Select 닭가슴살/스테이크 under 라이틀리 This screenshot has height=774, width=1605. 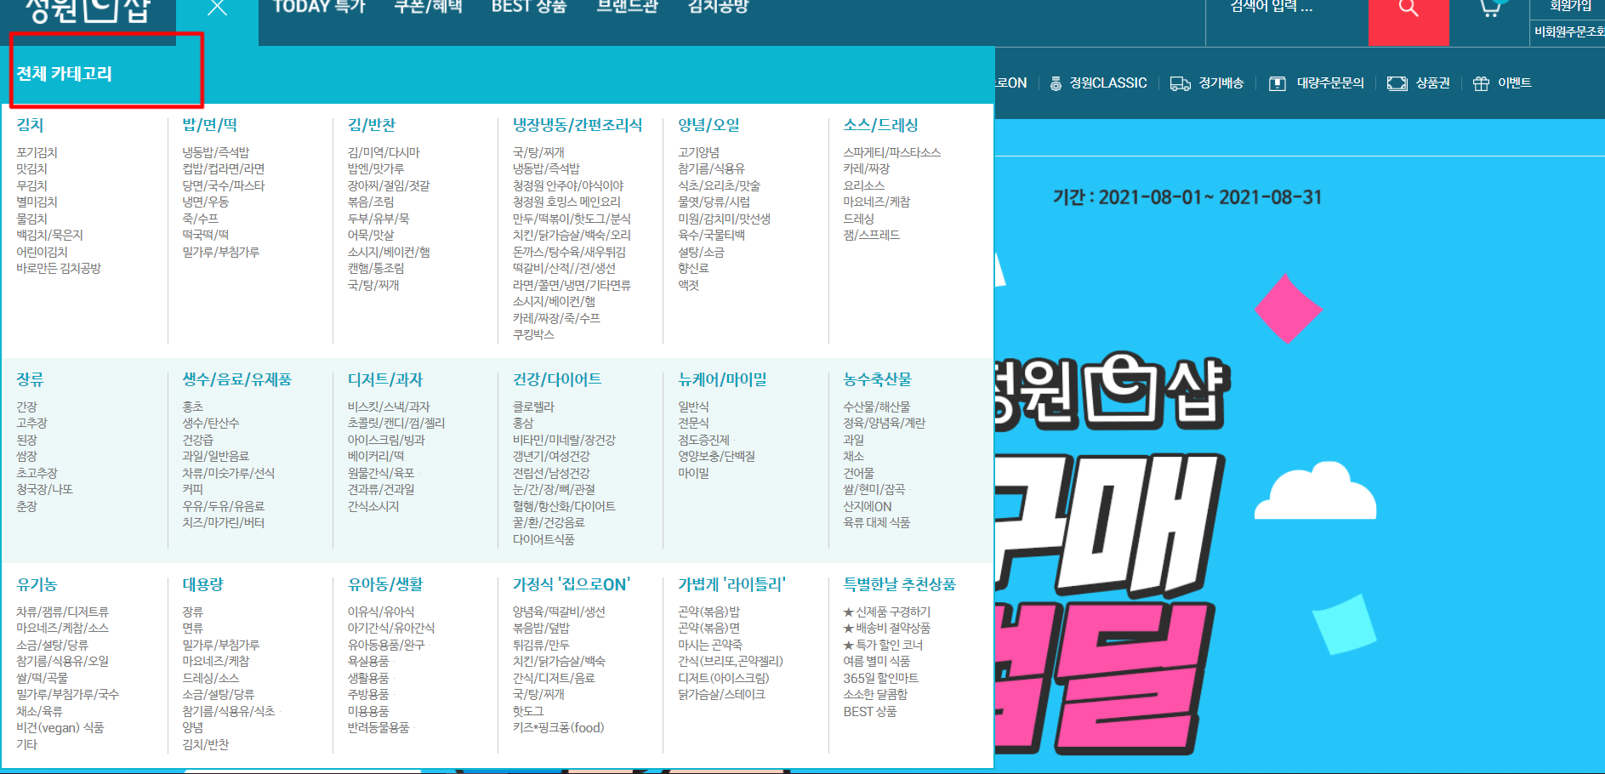[721, 695]
